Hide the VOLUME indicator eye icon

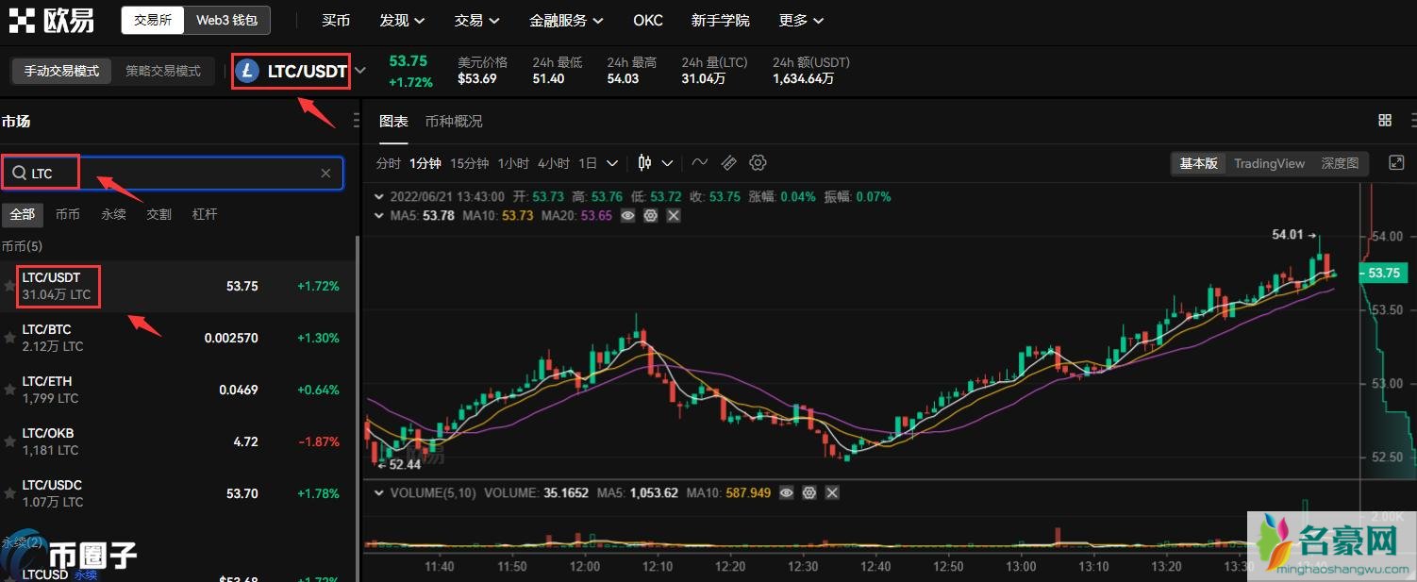click(787, 492)
